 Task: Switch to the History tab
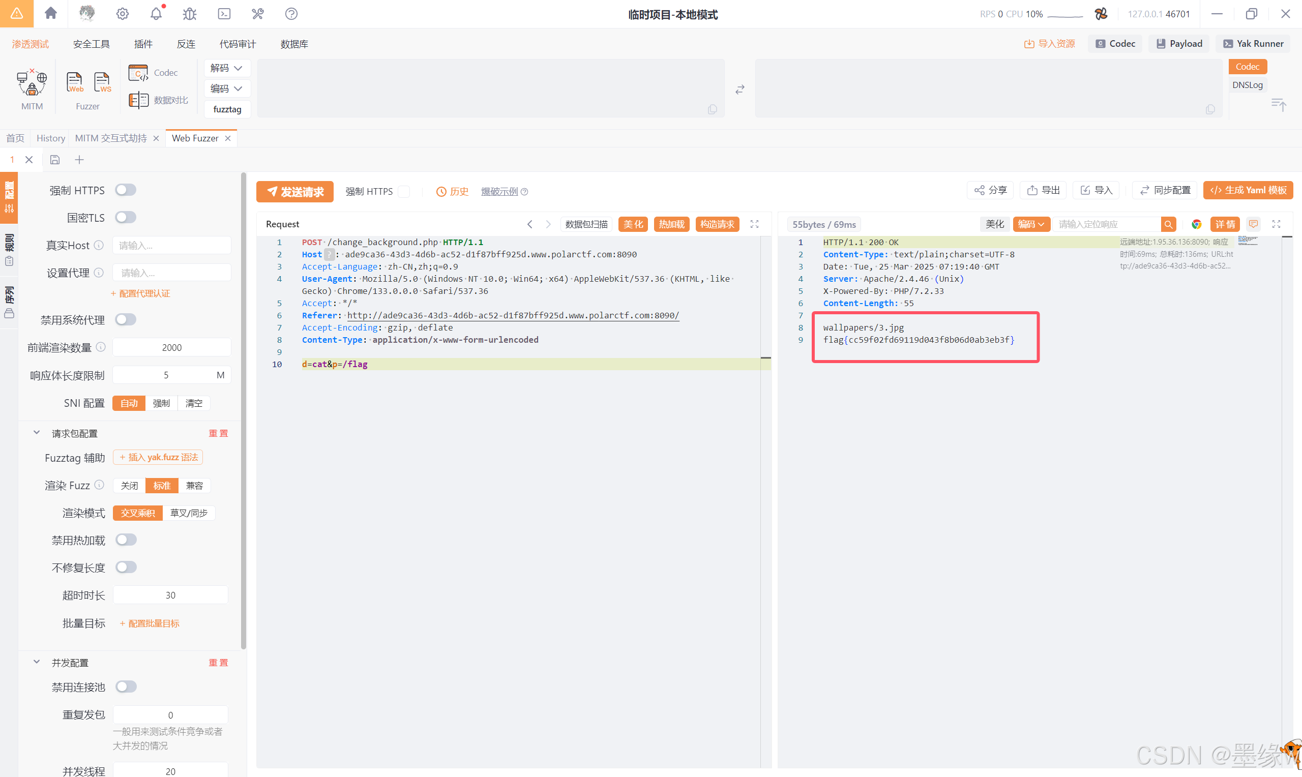click(x=51, y=138)
